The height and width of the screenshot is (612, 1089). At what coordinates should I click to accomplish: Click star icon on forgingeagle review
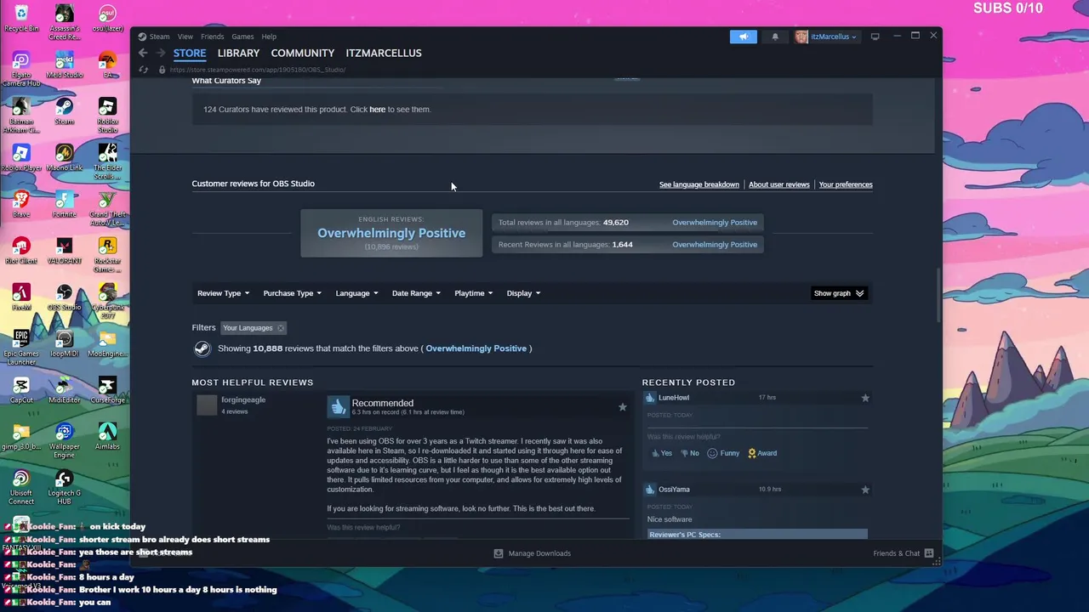(x=622, y=407)
